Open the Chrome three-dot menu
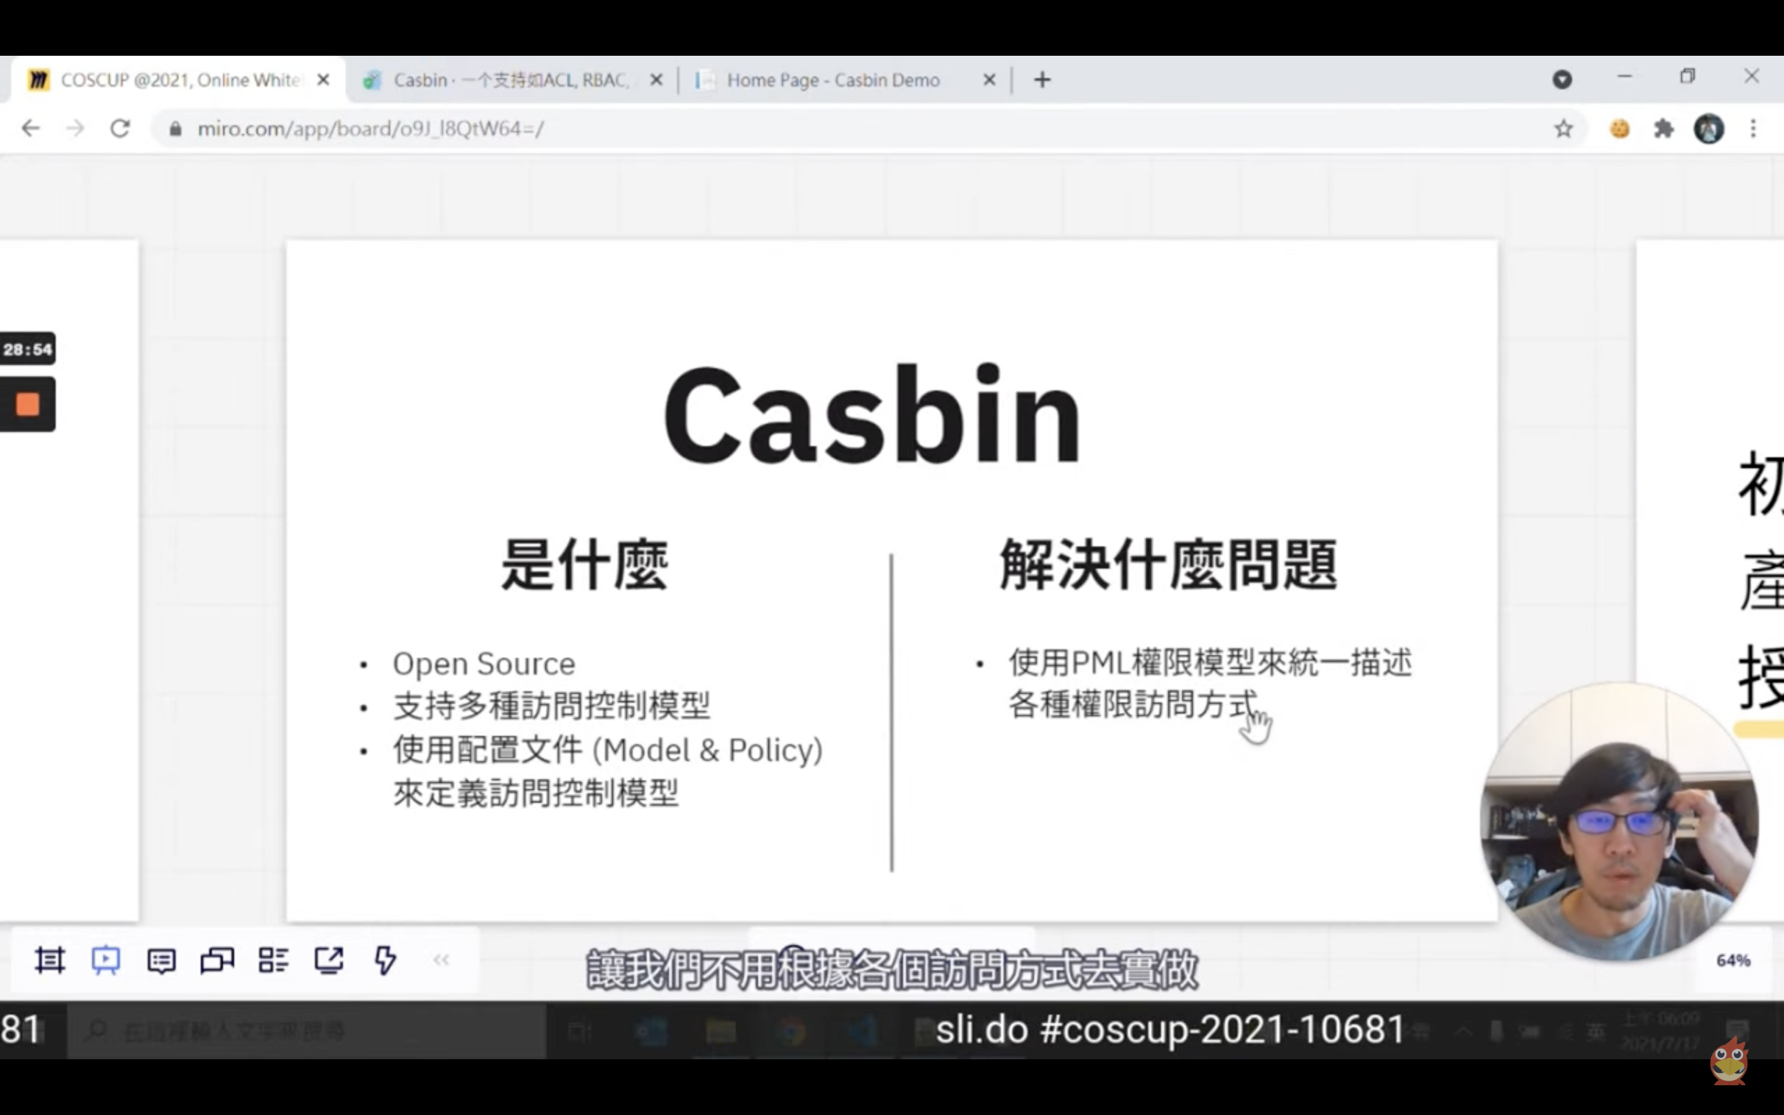This screenshot has width=1784, height=1115. pyautogui.click(x=1753, y=129)
